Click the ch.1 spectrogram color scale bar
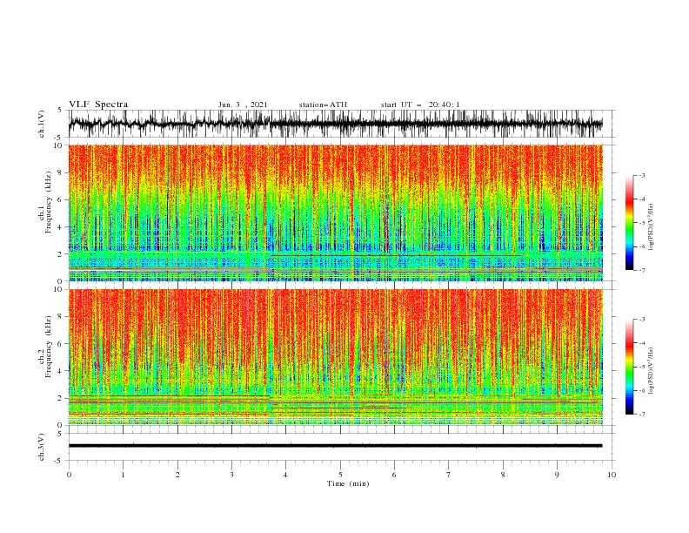Image resolution: width=689 pixels, height=533 pixels. pos(629,223)
